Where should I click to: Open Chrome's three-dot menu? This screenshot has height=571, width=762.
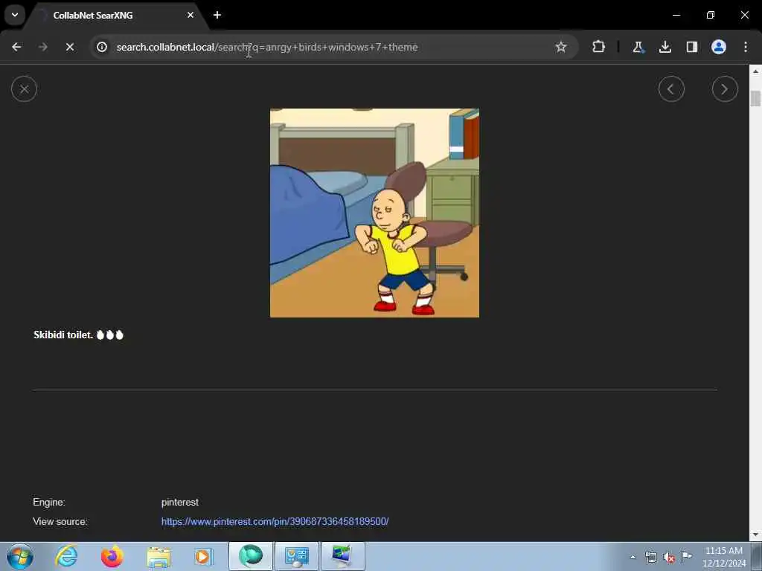point(746,47)
